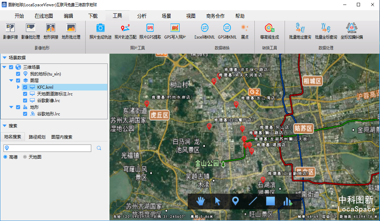Click the place name search input field

tap(47, 148)
